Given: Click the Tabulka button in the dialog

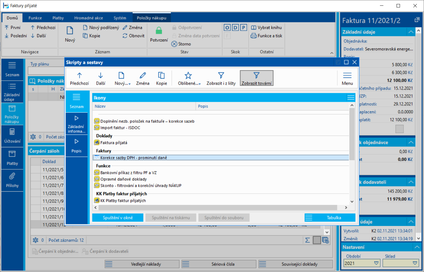Looking at the screenshot, I should (330, 218).
